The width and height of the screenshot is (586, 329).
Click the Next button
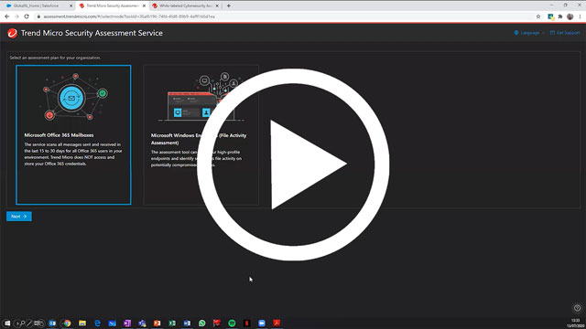coord(19,217)
